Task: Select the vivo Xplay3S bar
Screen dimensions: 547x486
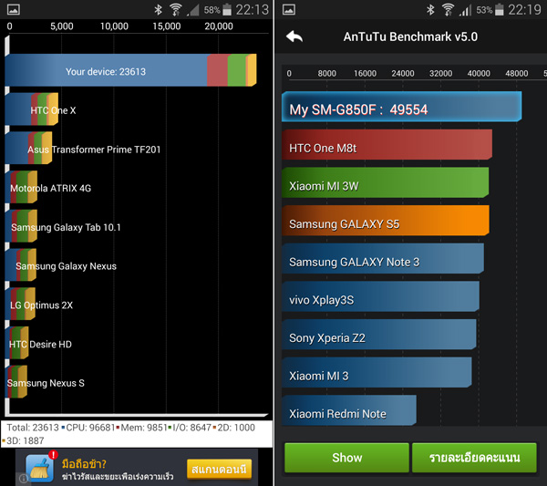Action: tap(380, 296)
